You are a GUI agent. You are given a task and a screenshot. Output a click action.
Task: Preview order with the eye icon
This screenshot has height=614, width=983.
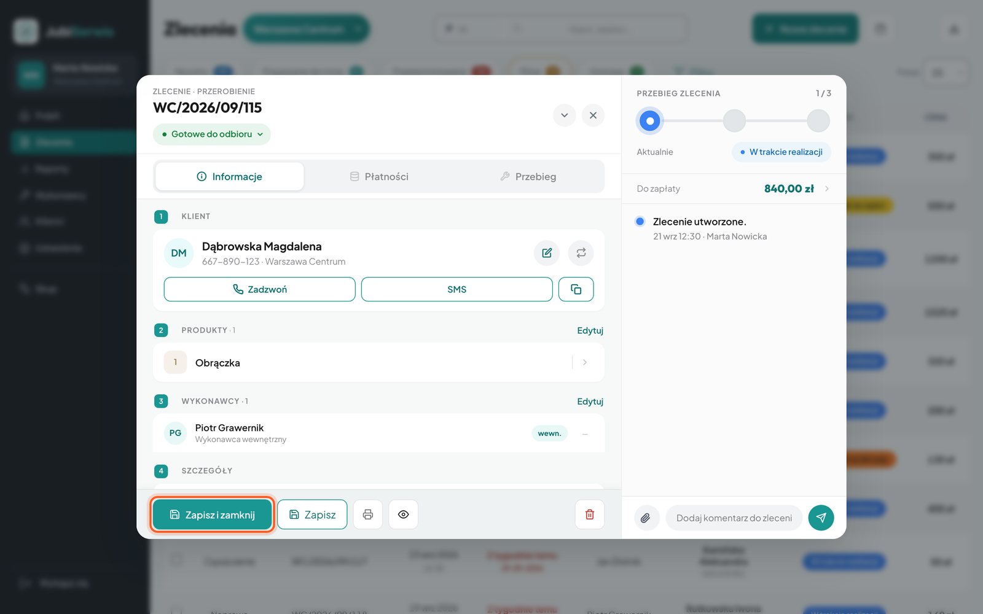[404, 515]
